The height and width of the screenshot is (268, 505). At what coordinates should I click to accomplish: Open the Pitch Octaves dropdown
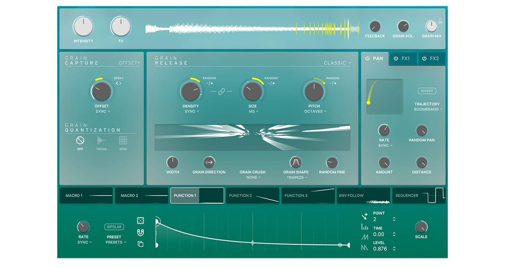315,112
